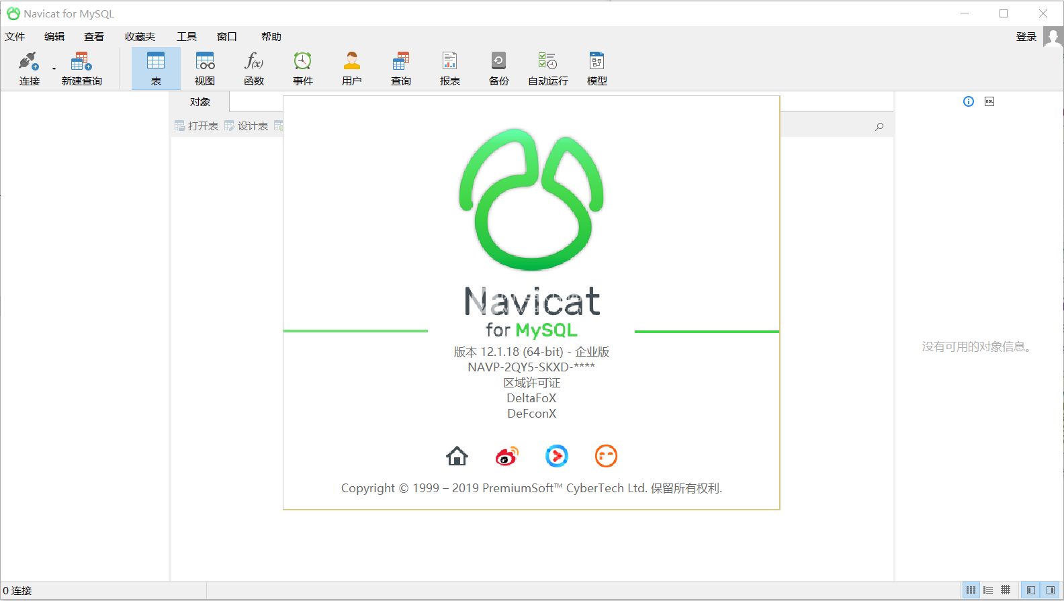Switch to list view in status bar
This screenshot has height=601, width=1064.
tap(988, 590)
